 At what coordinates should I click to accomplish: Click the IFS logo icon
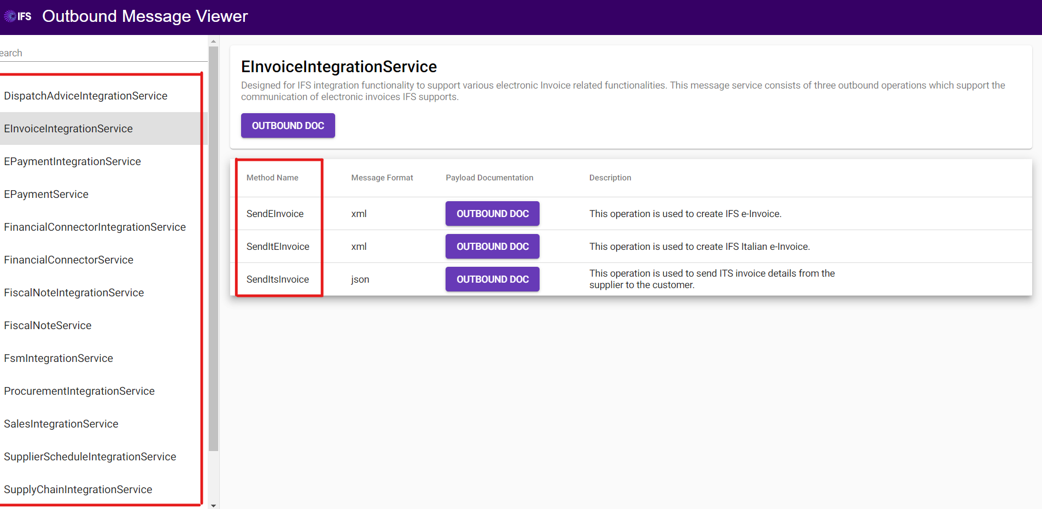(17, 16)
